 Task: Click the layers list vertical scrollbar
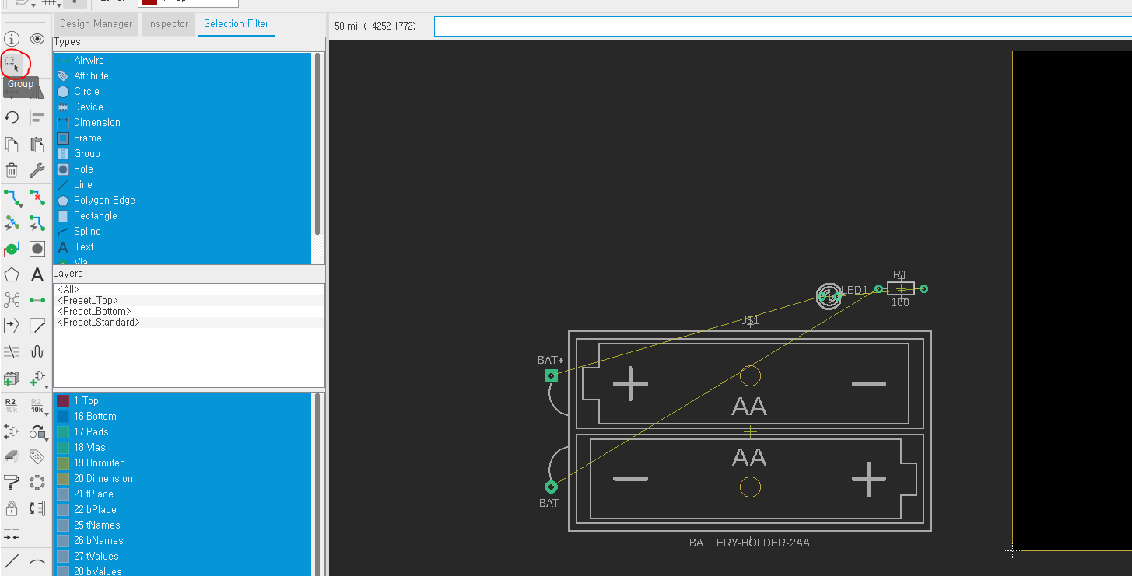pyautogui.click(x=317, y=483)
